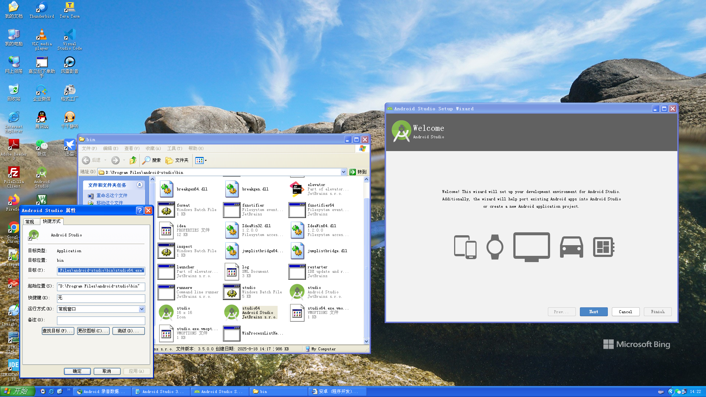This screenshot has width=706, height=397.
Task: Click the 查找目标 button
Action: click(x=58, y=331)
